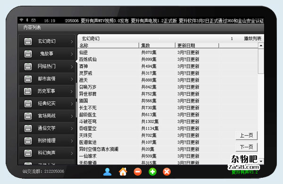The width and height of the screenshot is (283, 184).
Task: Open the book 超级医生
Action: tap(88, 115)
